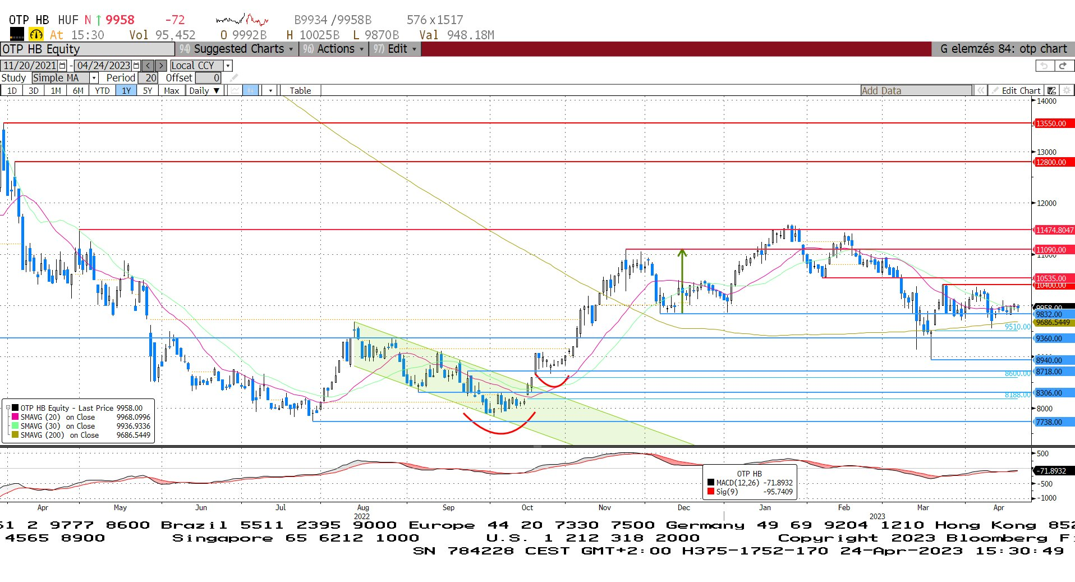Click the 8940.00 blue price label
The height and width of the screenshot is (582, 1075).
[1053, 360]
